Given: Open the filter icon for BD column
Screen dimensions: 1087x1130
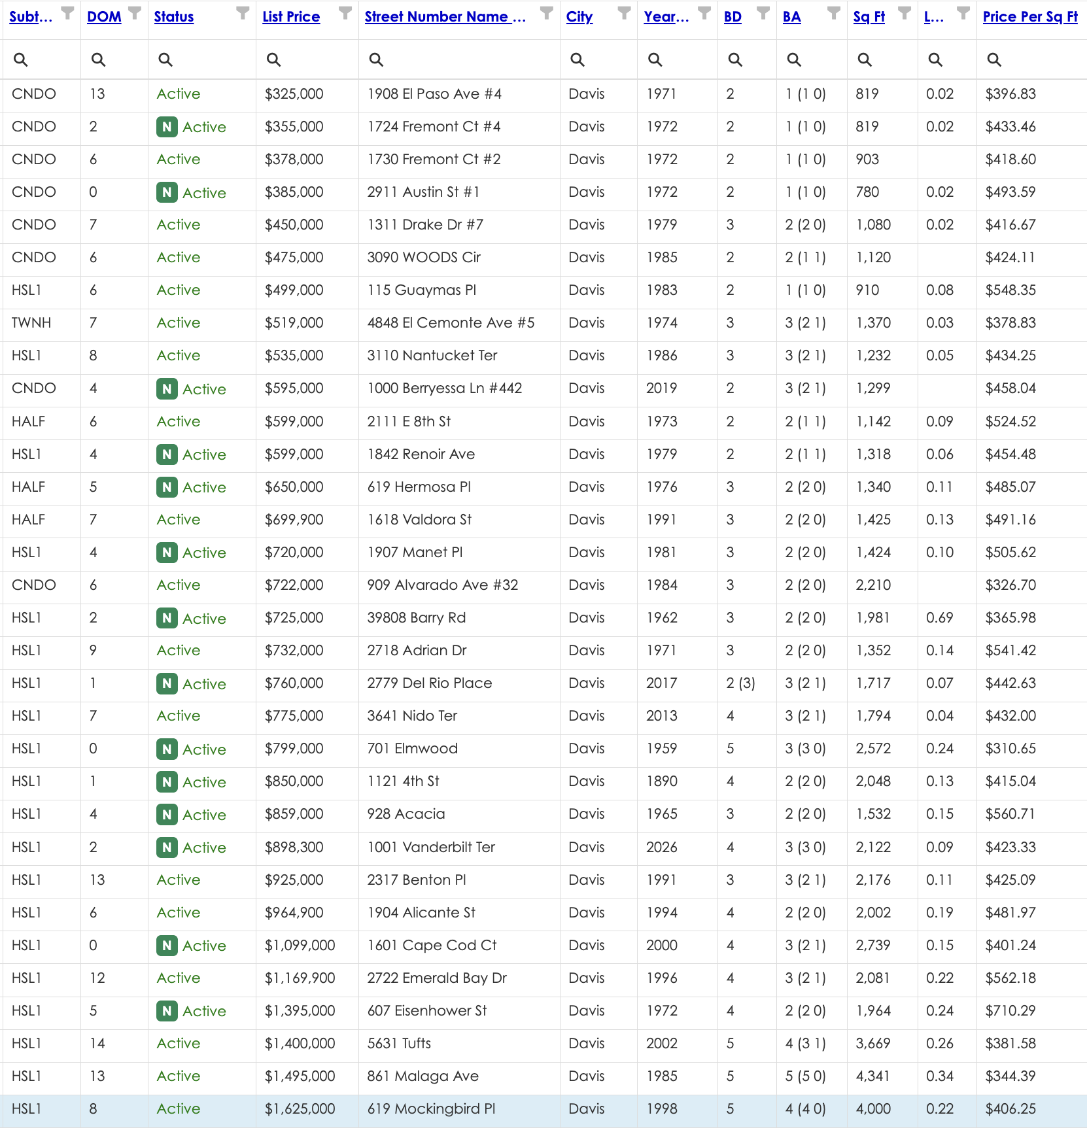Looking at the screenshot, I should [763, 12].
